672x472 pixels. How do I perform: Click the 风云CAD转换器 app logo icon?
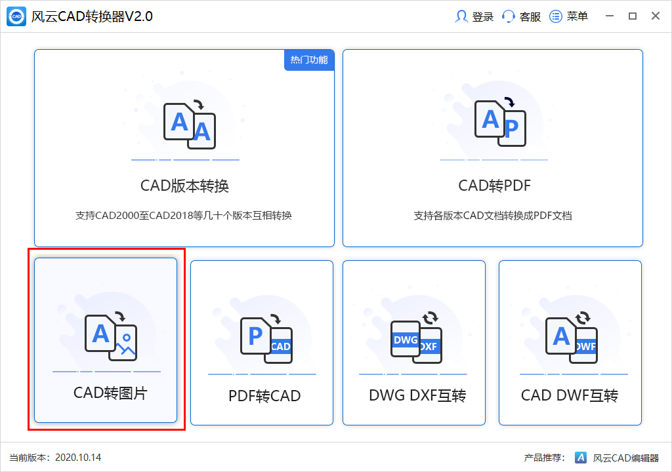tap(16, 16)
